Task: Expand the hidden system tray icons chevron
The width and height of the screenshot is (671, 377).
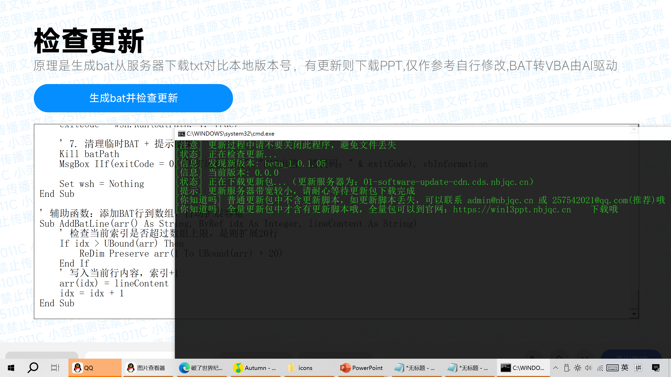Action: pos(556,368)
